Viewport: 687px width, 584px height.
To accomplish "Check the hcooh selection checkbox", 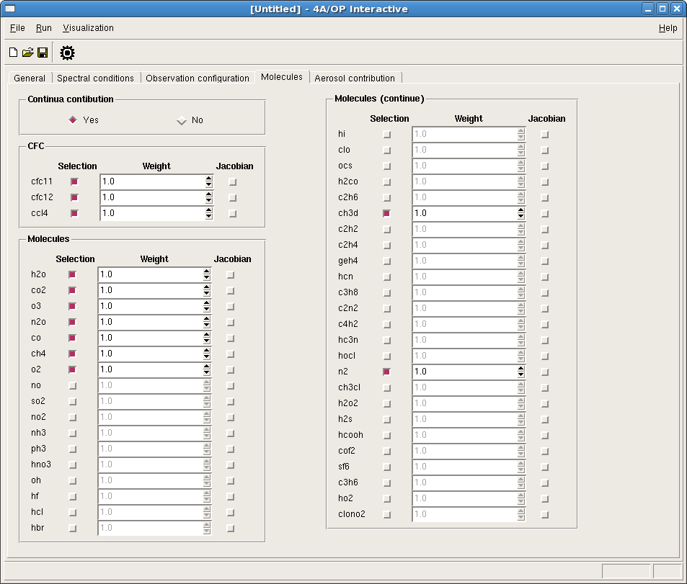I will pyautogui.click(x=387, y=436).
